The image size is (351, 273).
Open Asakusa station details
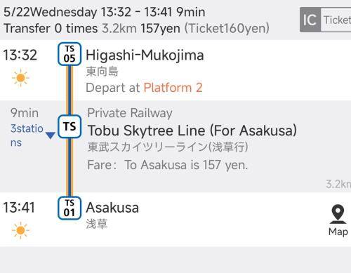(112, 208)
